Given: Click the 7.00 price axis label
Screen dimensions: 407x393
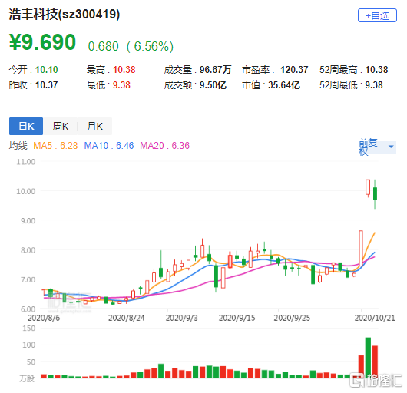Looking at the screenshot, I should tap(28, 280).
